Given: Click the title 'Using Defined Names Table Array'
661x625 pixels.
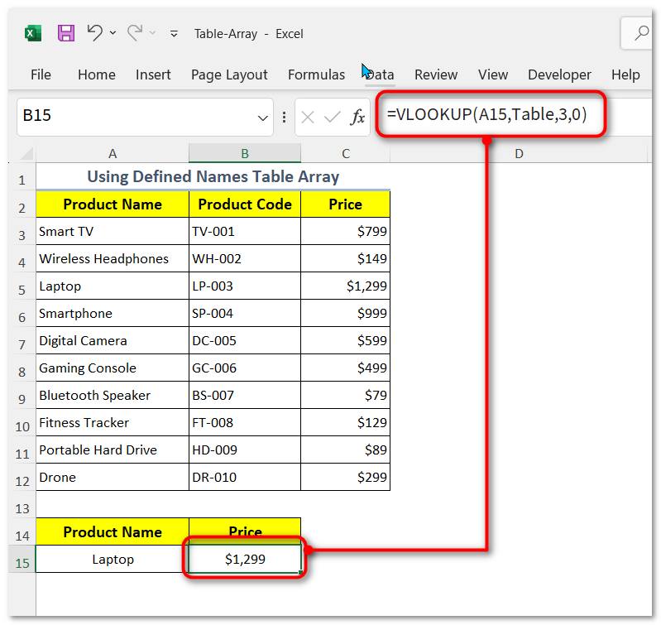Looking at the screenshot, I should (x=213, y=176).
